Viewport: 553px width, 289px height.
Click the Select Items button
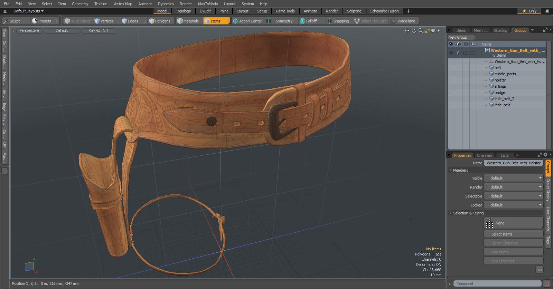[x=514, y=234]
